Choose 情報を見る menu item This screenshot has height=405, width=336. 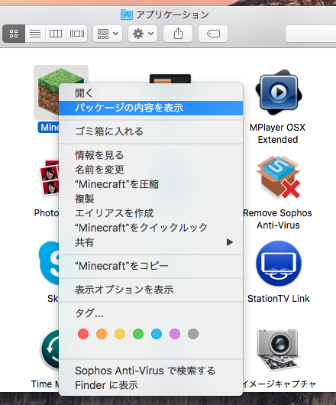150,155
